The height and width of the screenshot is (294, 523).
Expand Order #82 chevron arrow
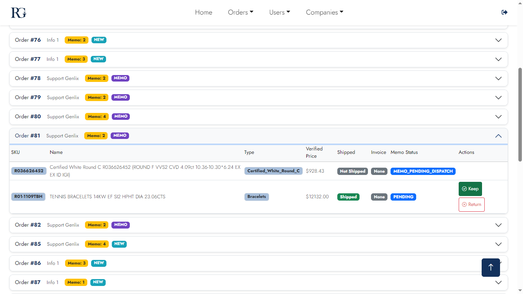[x=498, y=225]
